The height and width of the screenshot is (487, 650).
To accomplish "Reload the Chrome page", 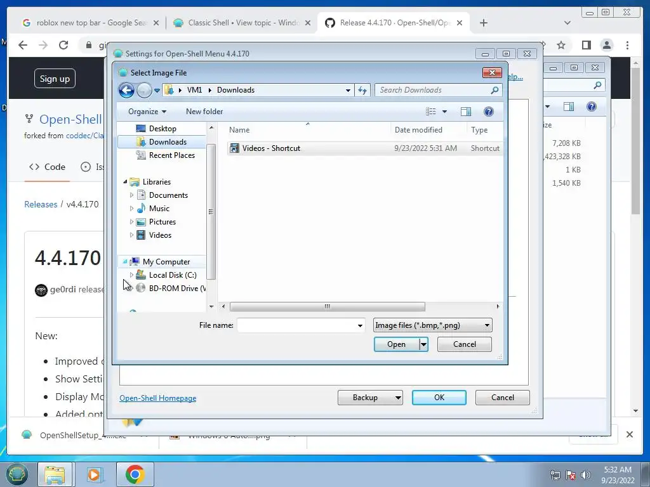I will tap(63, 45).
